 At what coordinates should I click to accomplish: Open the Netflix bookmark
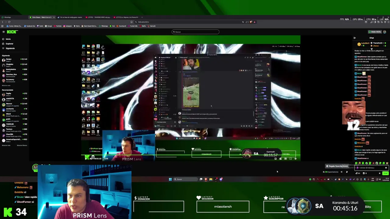pos(143,26)
